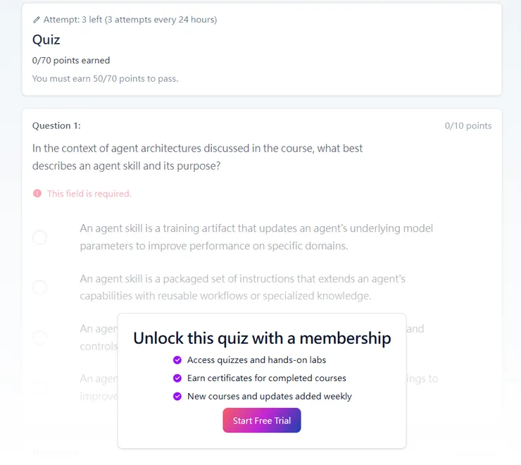Click the agent skill question text

(x=197, y=157)
